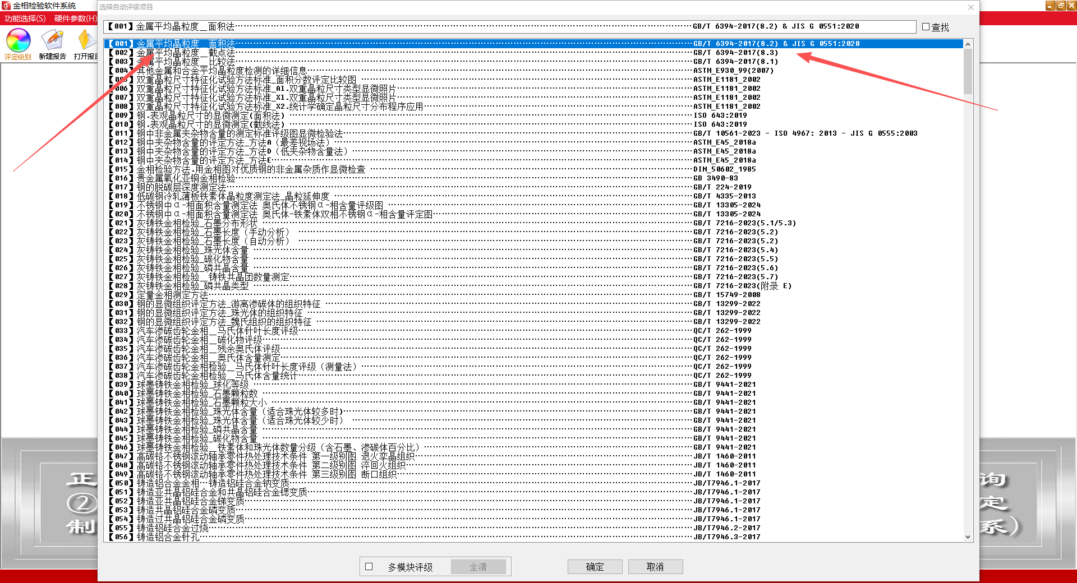Restore down the main application window
The height and width of the screenshot is (583, 1077).
tap(1061, 6)
